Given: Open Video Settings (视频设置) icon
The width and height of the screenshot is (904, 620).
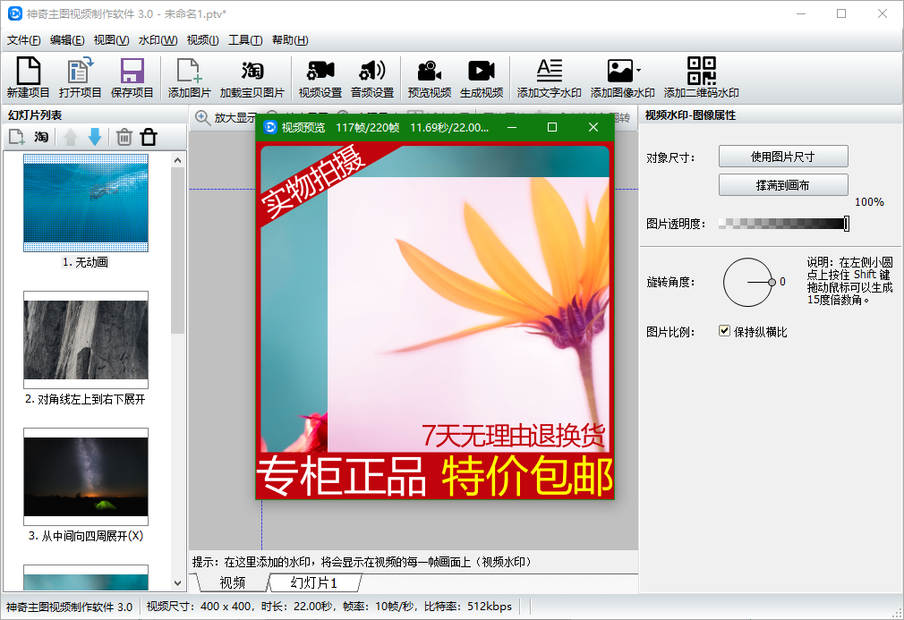Looking at the screenshot, I should [x=320, y=78].
